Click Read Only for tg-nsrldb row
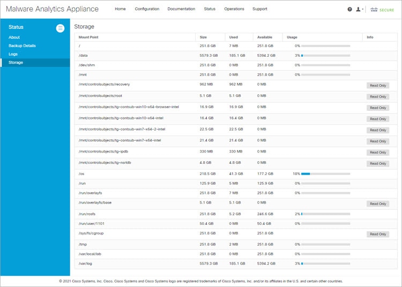The width and height of the screenshot is (402, 287). click(x=378, y=164)
